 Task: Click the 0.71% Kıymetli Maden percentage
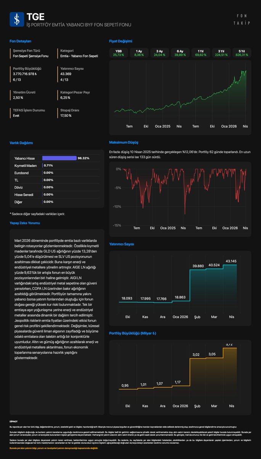coord(48,165)
